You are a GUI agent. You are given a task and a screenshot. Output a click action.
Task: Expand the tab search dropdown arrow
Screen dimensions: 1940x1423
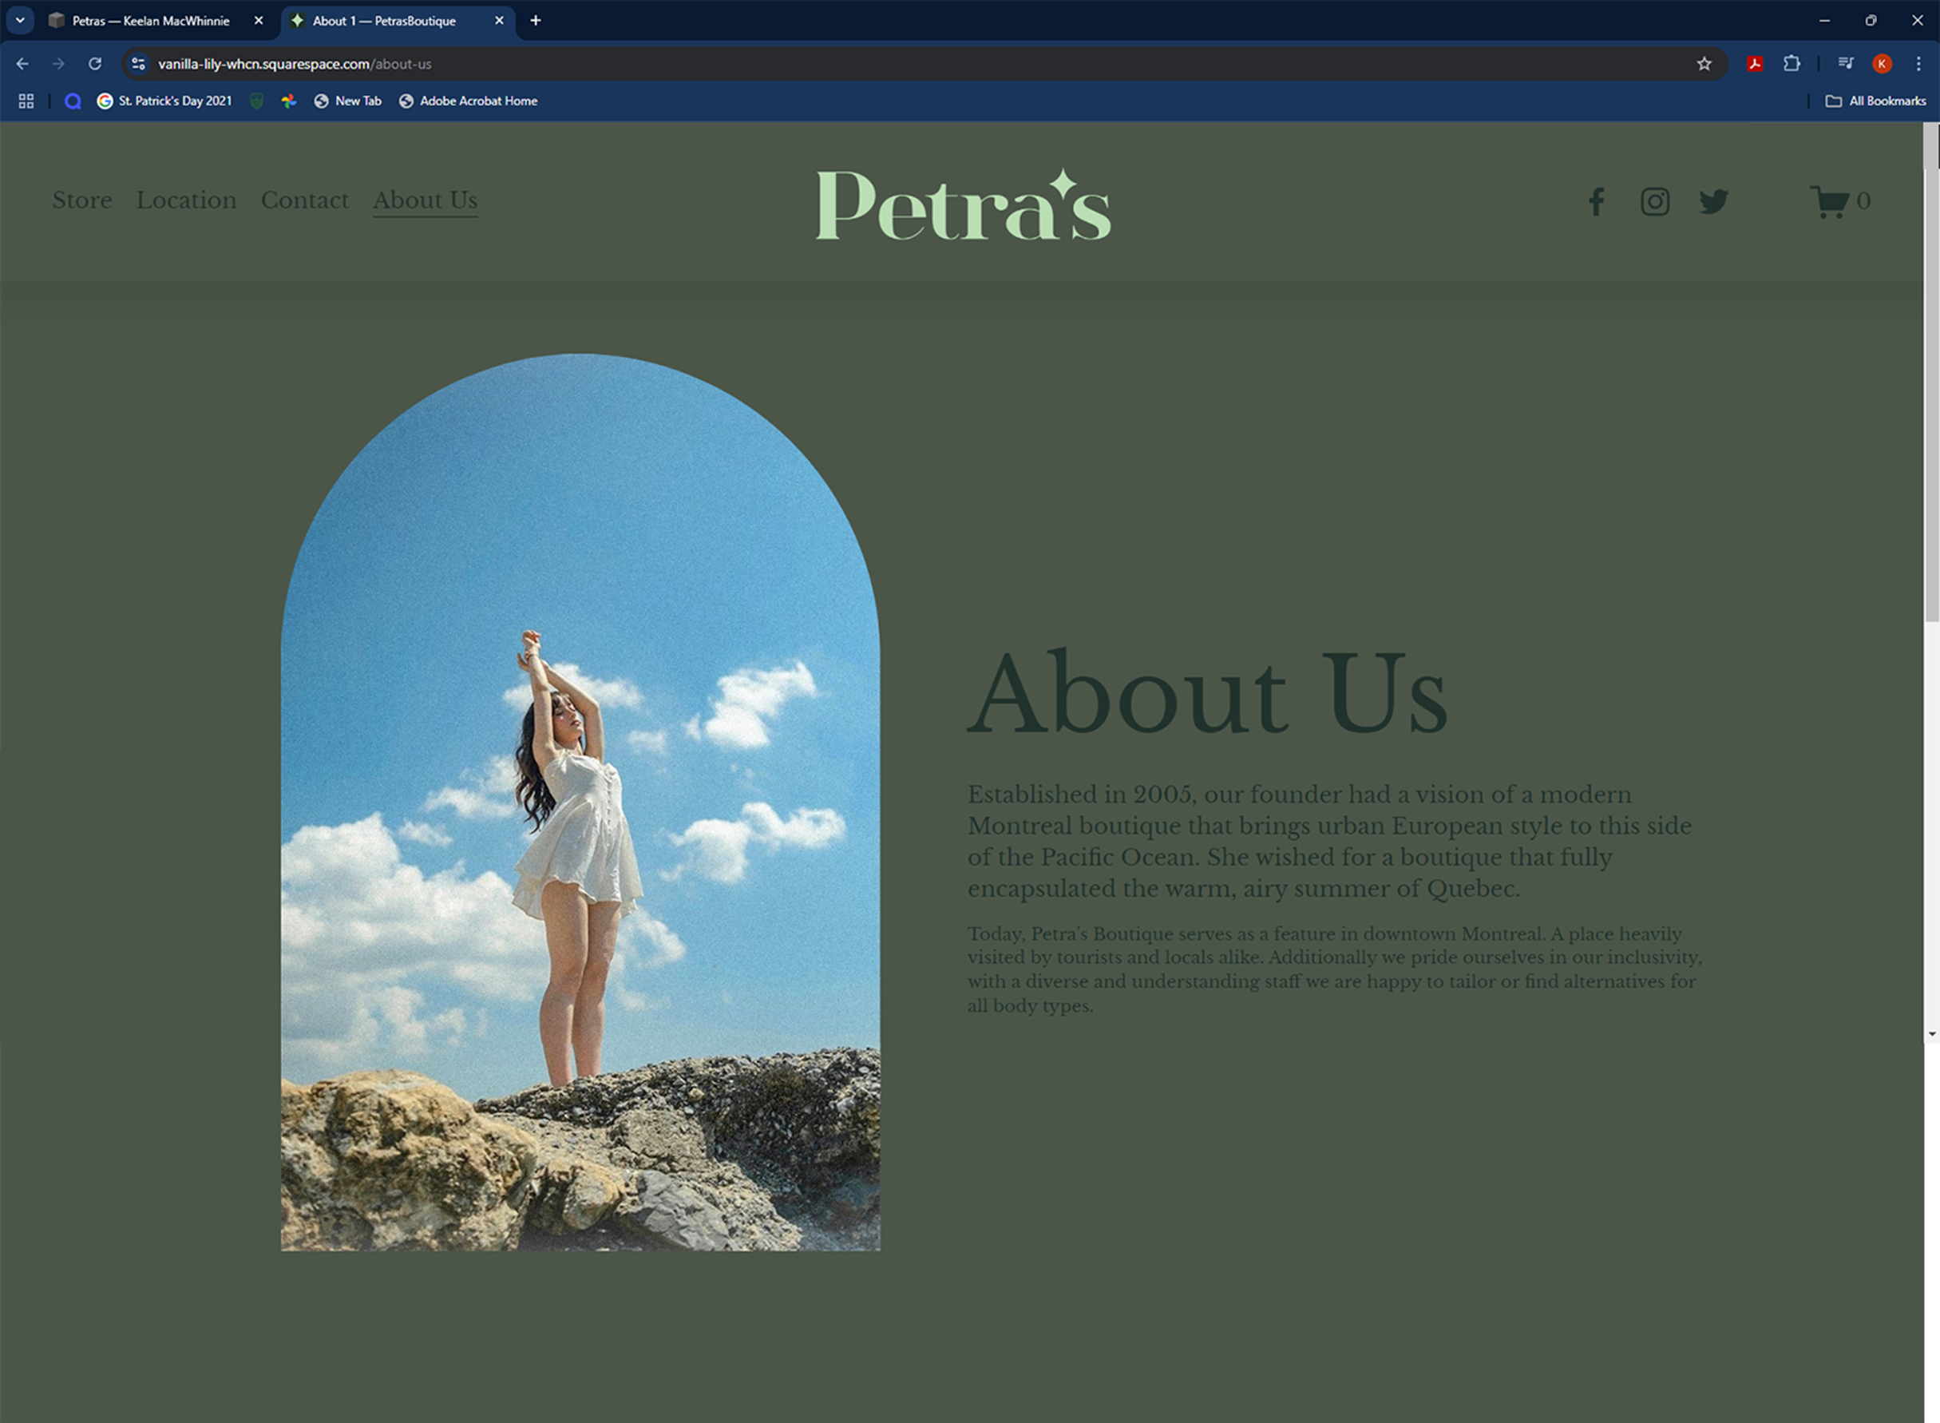pos(20,20)
